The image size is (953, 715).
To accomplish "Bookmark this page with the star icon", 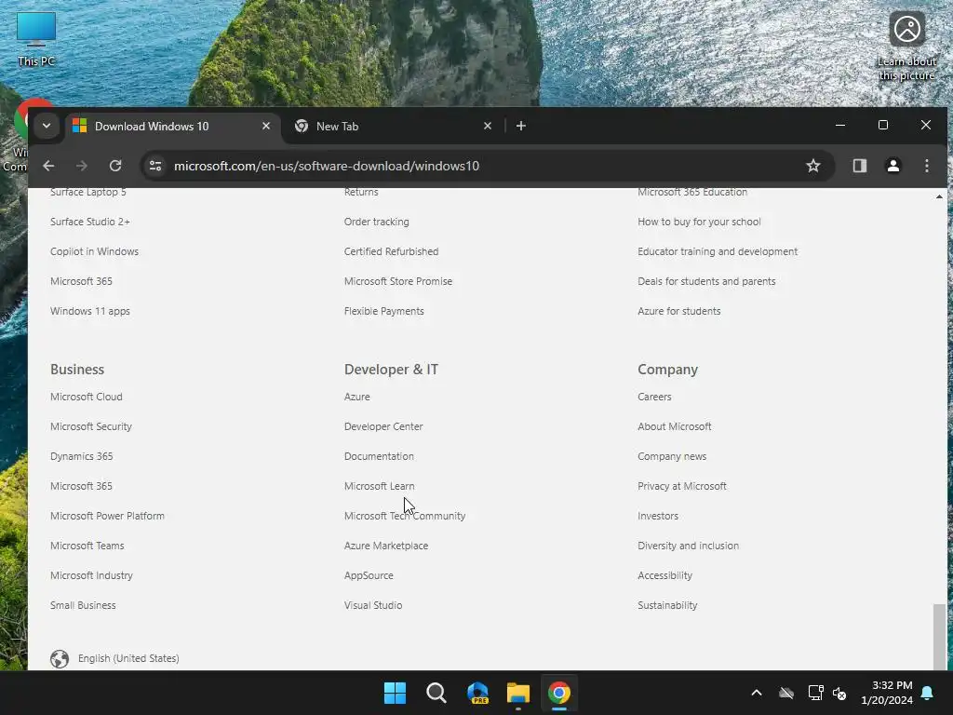I will (x=812, y=166).
